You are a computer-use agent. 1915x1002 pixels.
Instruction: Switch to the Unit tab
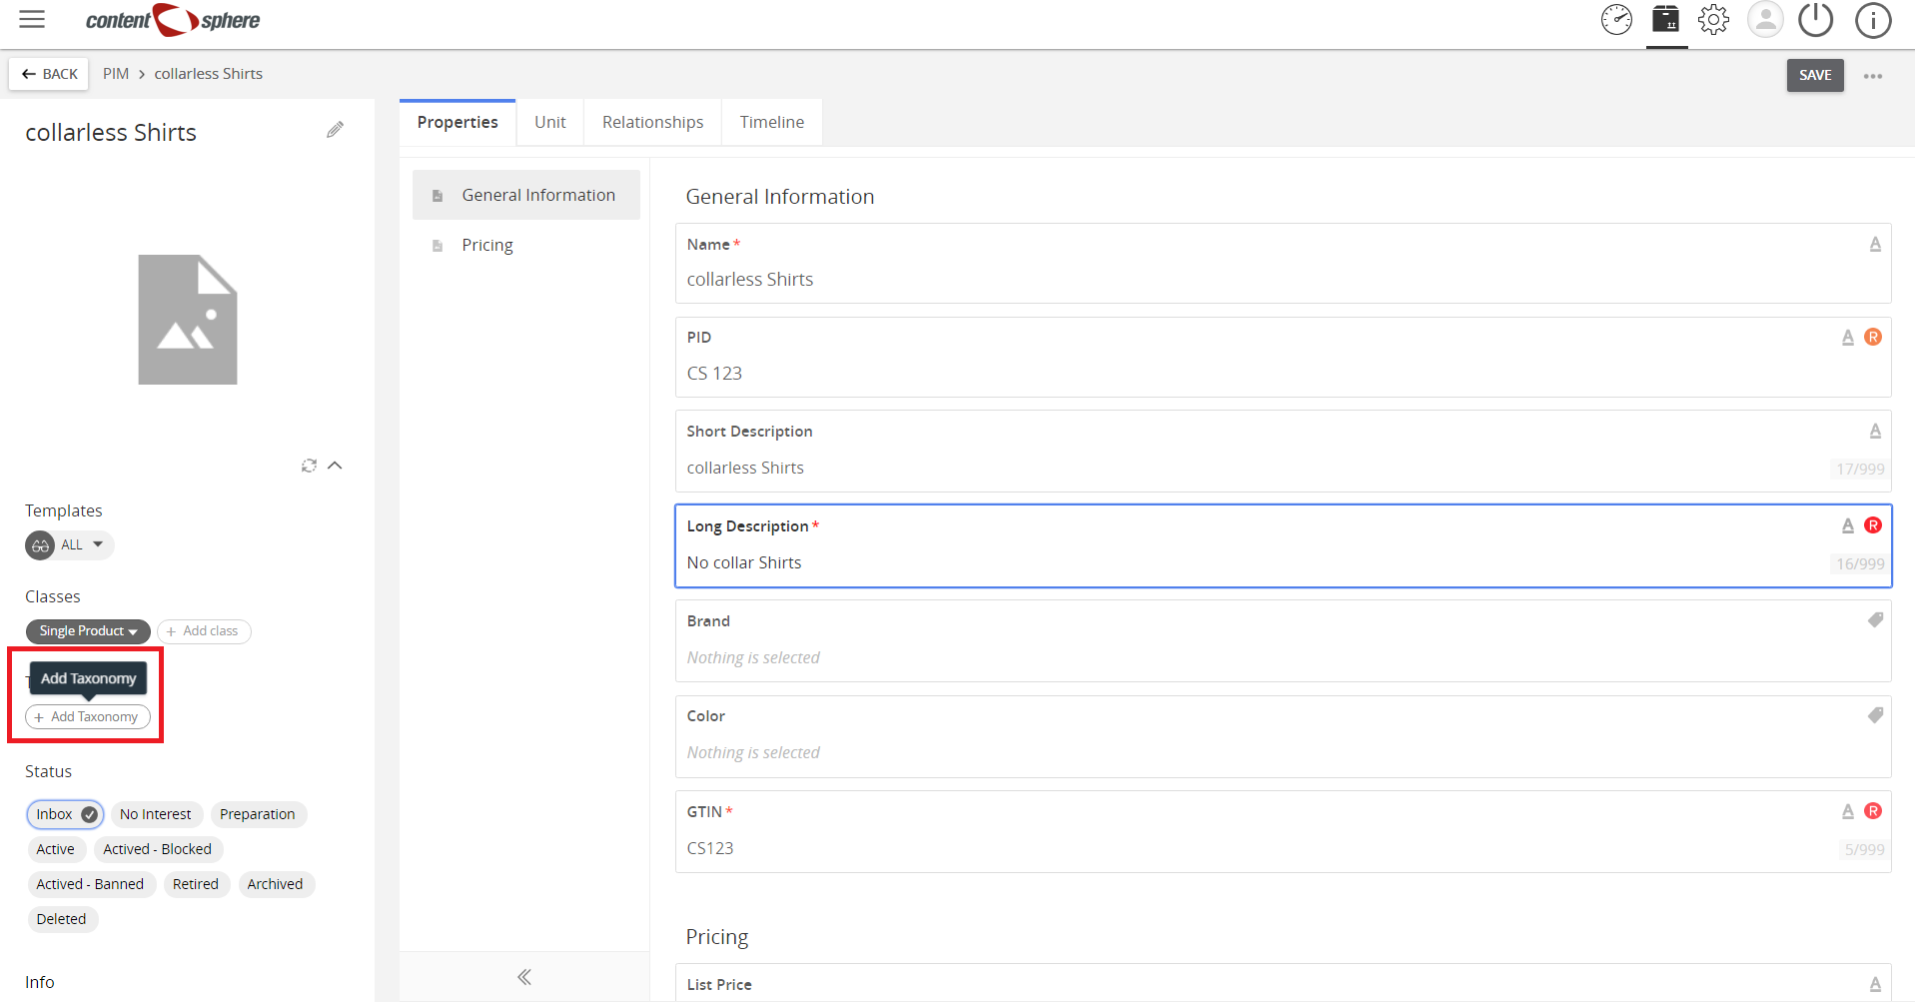(550, 122)
